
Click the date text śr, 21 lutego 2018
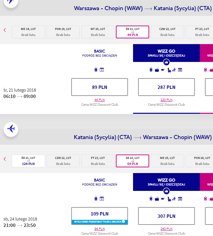20,90
